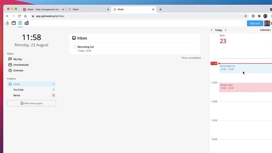Open the Week logo home icon
The height and width of the screenshot is (153, 272).
[x=7, y=23]
